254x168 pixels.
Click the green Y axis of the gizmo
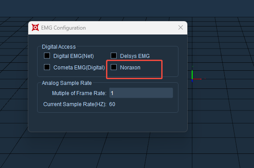click(192, 74)
